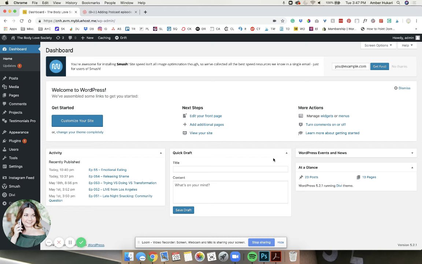The width and height of the screenshot is (422, 264).
Task: Open the Bookmarks menu in the menu bar
Action: pos(91,3)
